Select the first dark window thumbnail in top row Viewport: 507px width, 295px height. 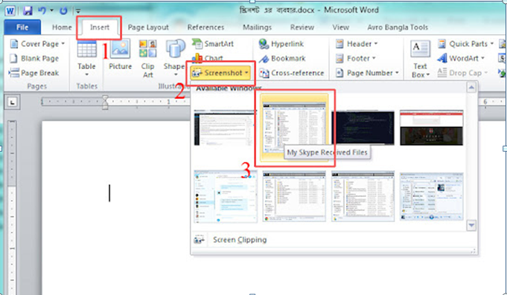[226, 128]
